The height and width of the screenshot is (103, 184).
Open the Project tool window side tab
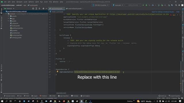(1, 11)
